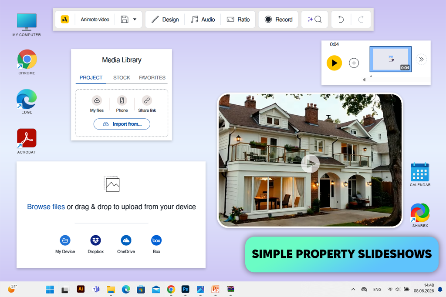The image size is (446, 297).
Task: Switch to the FAVORITES tab
Action: coord(152,78)
